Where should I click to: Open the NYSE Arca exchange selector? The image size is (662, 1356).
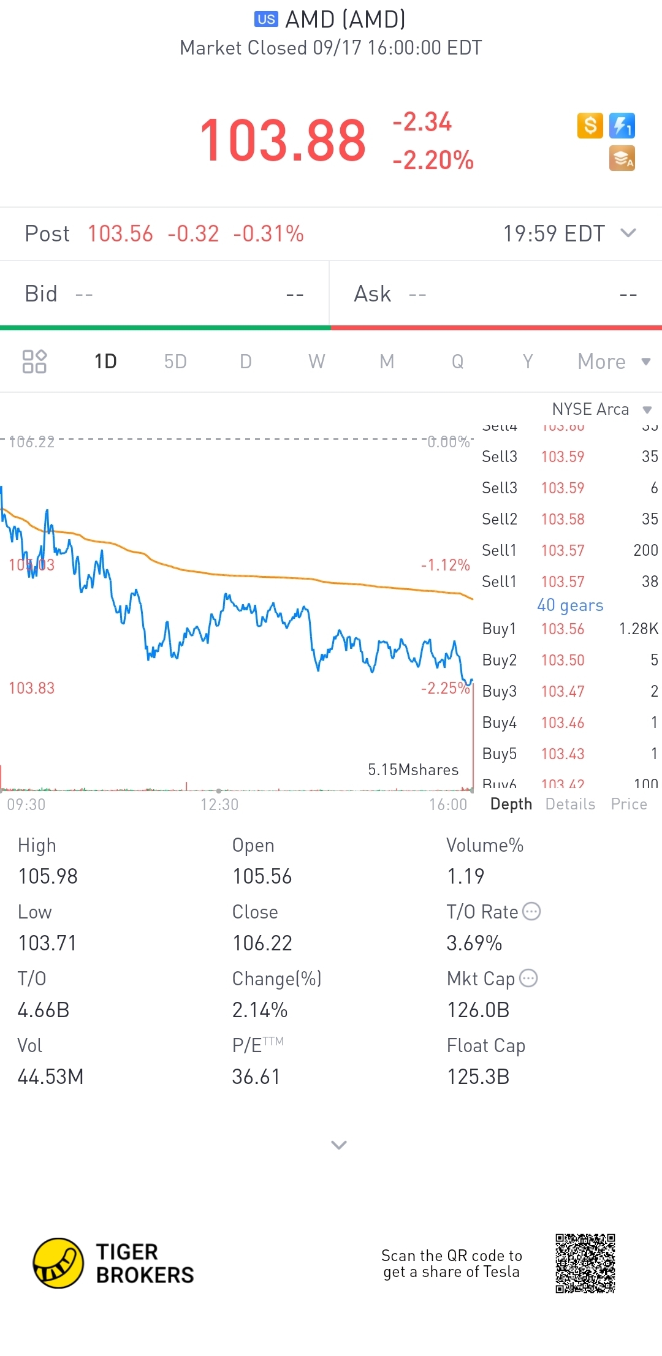tap(601, 409)
